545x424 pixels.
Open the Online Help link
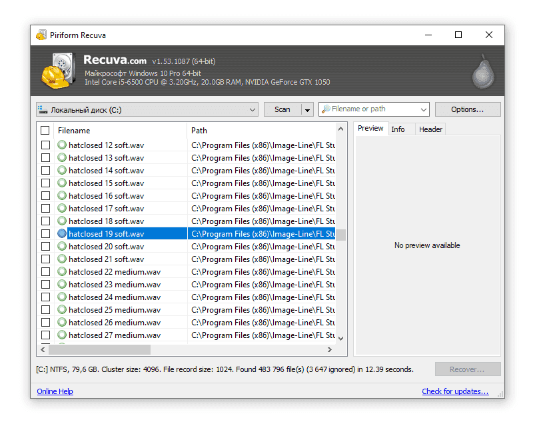55,391
